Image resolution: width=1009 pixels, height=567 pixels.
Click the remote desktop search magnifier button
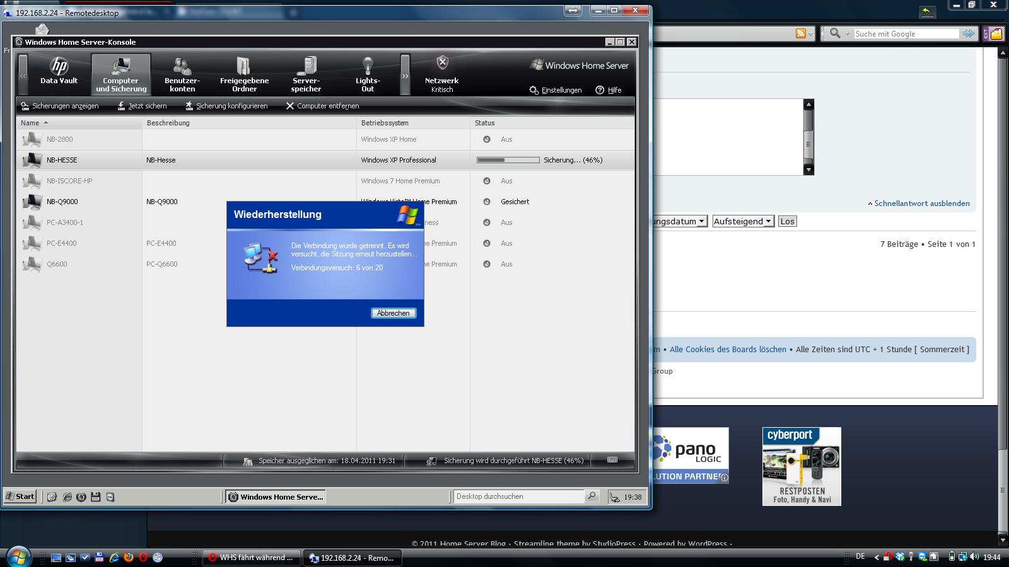pos(592,496)
